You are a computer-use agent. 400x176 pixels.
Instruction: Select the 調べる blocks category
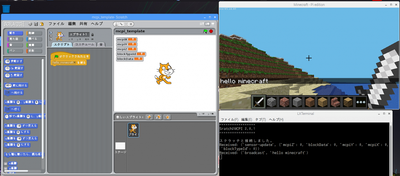pos(34,39)
